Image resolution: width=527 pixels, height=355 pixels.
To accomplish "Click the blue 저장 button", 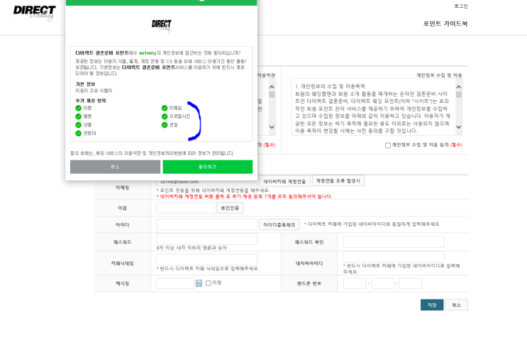I will [432, 305].
